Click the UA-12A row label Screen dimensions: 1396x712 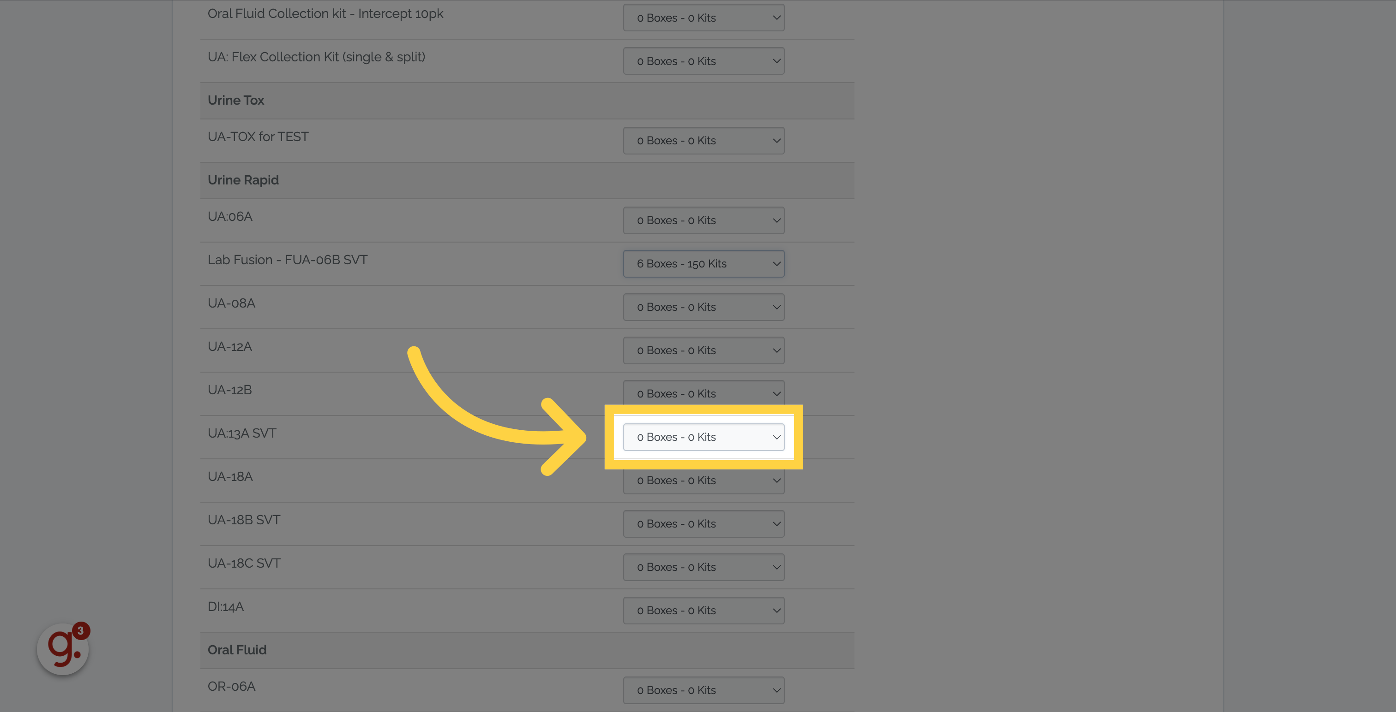tap(230, 346)
